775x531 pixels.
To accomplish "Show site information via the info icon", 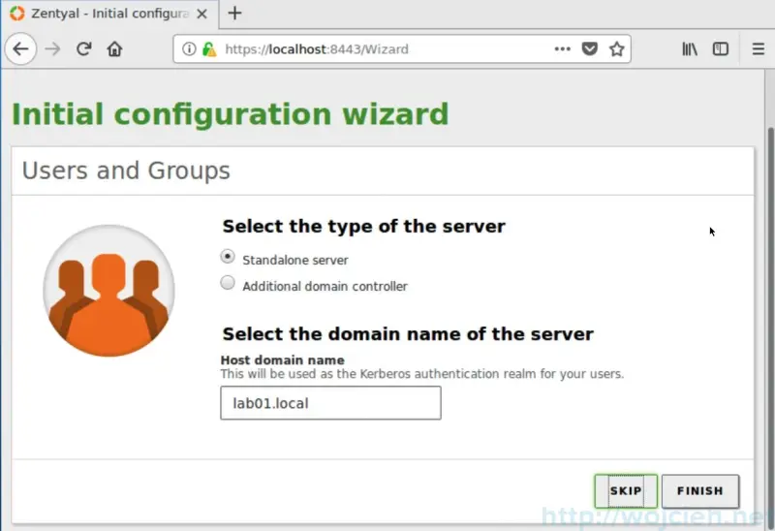I will (x=189, y=49).
